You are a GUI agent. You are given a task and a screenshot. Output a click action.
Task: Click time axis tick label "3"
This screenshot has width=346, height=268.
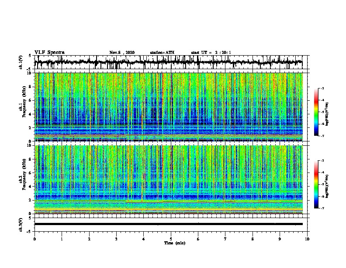[116, 239]
